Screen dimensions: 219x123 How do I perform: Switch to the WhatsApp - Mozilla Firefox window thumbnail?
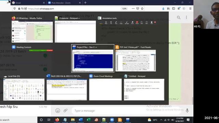(x=32, y=32)
